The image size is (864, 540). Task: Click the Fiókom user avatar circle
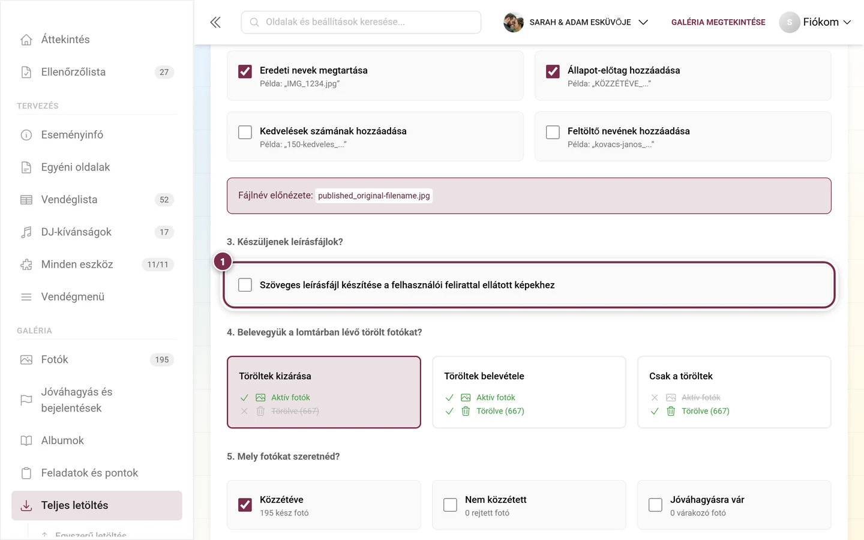pyautogui.click(x=790, y=22)
